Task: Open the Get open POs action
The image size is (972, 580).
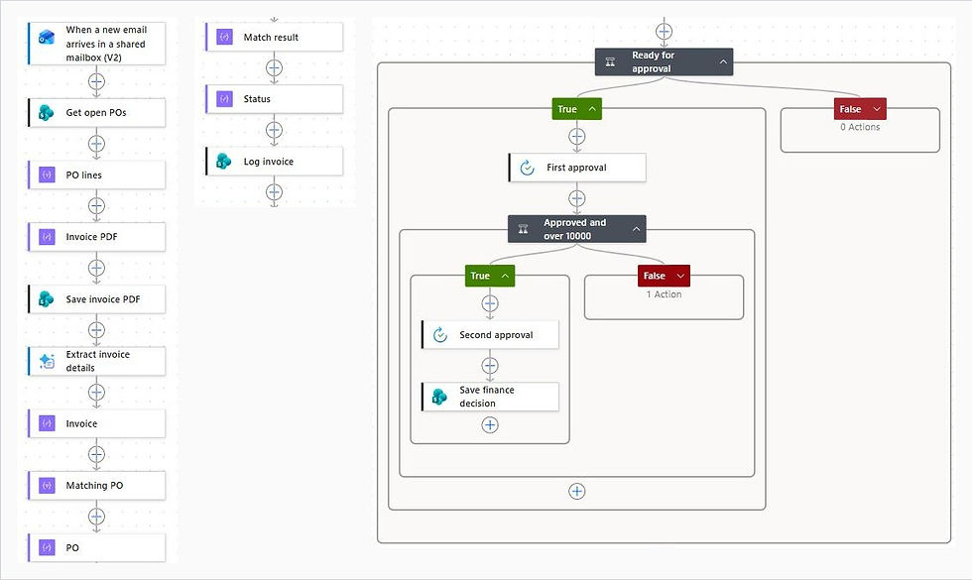Action: click(x=97, y=113)
